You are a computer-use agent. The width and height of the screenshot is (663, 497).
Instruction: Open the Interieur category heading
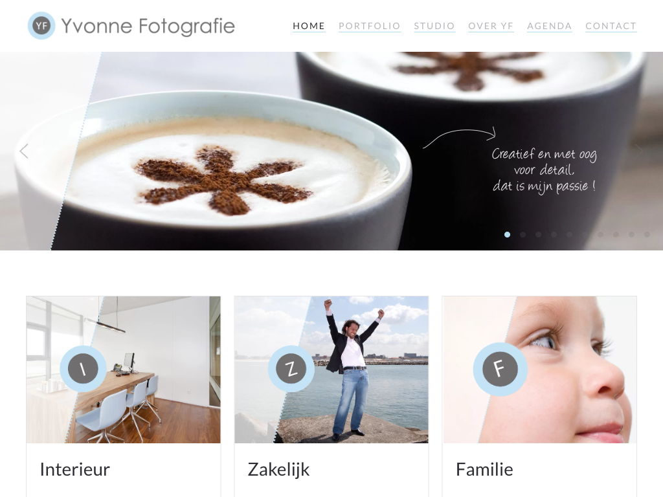75,470
